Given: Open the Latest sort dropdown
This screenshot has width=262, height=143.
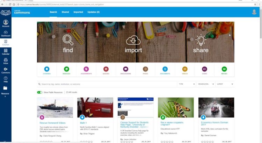Looking at the screenshot, I should (x=225, y=84).
